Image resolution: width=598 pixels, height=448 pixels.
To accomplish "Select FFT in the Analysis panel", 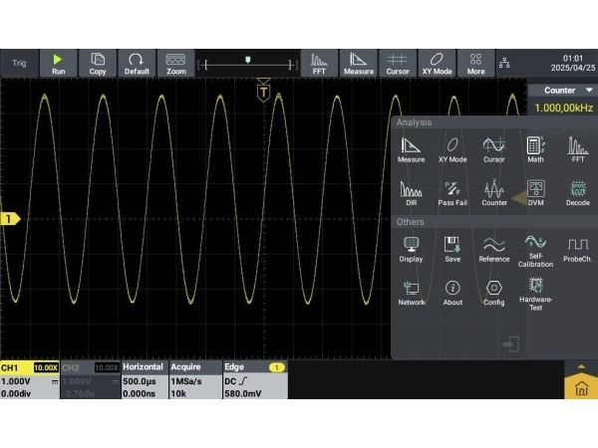I will 578,150.
